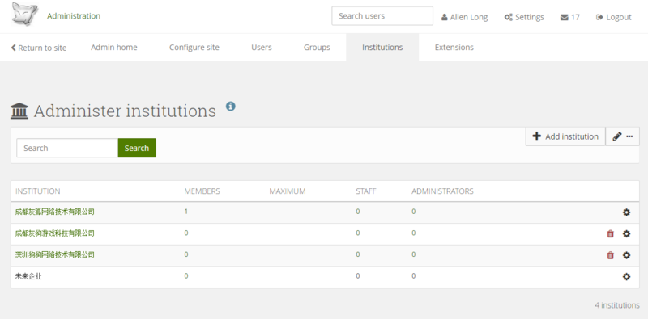Open settings gear for 未来企业
648x319 pixels.
[x=626, y=276]
